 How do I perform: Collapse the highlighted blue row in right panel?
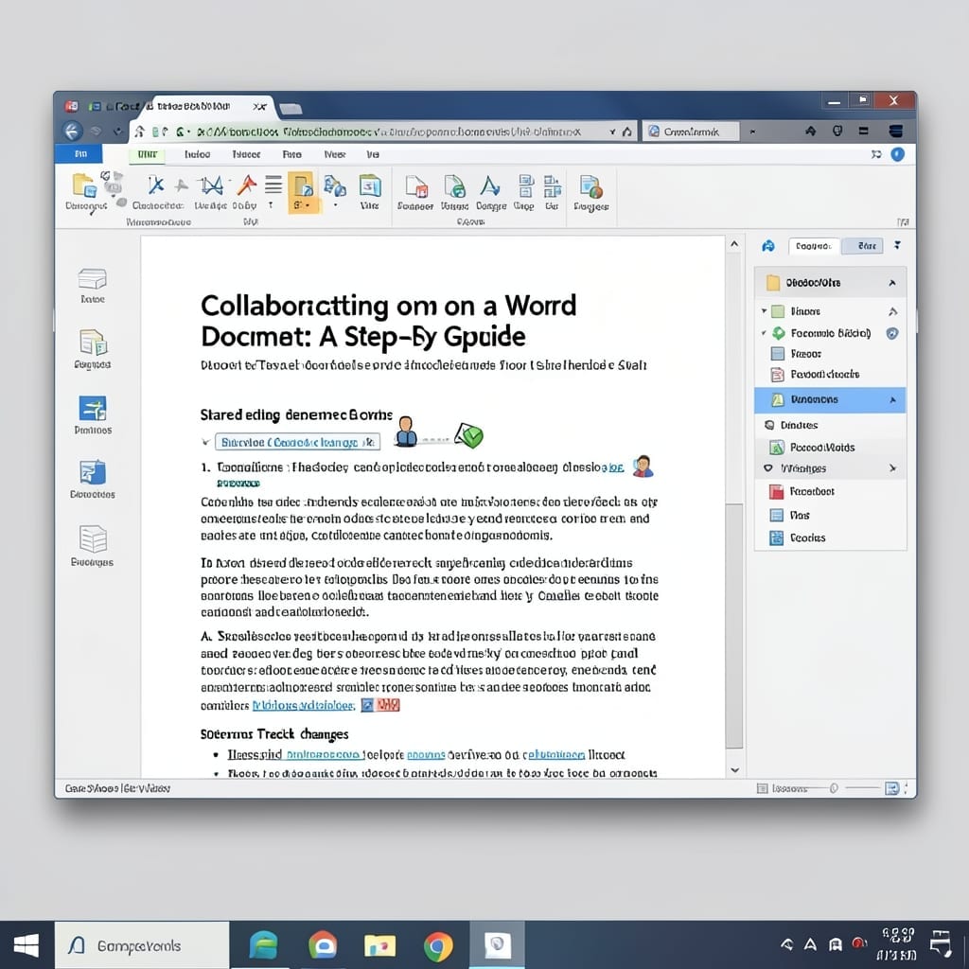tap(892, 400)
